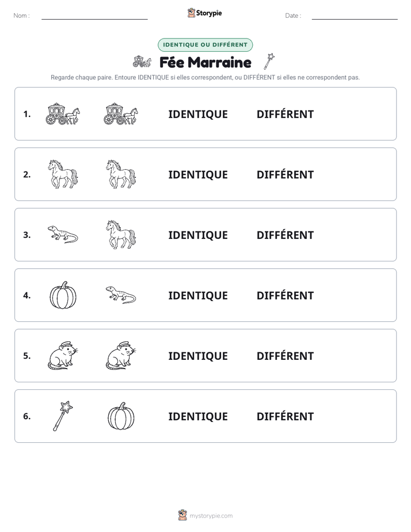This screenshot has width=411, height=532.
Task: Select the second horse image in row 2
Action: click(121, 174)
